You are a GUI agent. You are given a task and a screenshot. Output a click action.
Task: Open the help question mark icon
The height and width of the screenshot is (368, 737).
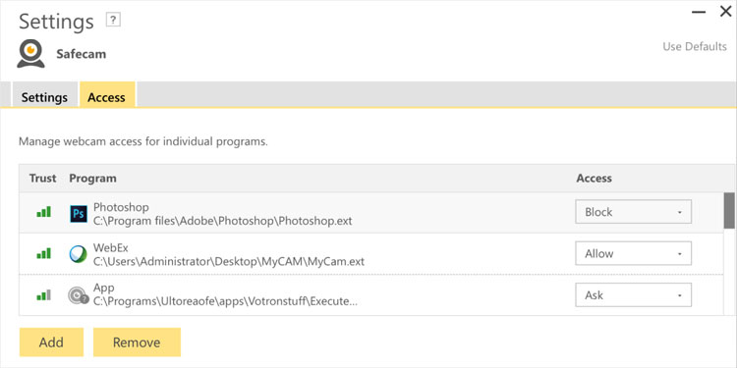(x=113, y=21)
